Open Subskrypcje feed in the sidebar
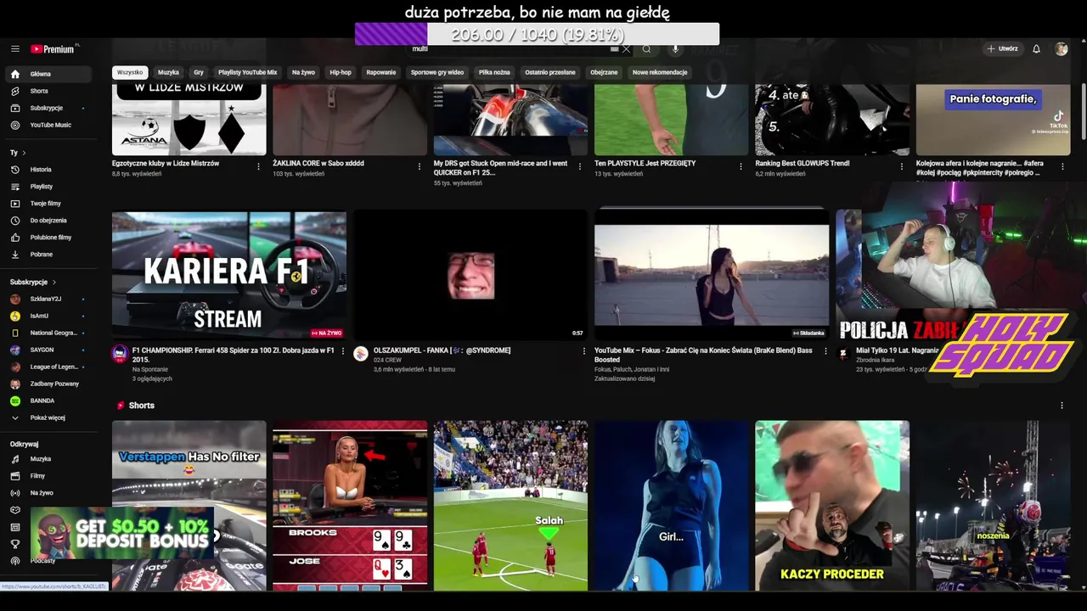Image resolution: width=1087 pixels, height=611 pixels. coord(48,108)
